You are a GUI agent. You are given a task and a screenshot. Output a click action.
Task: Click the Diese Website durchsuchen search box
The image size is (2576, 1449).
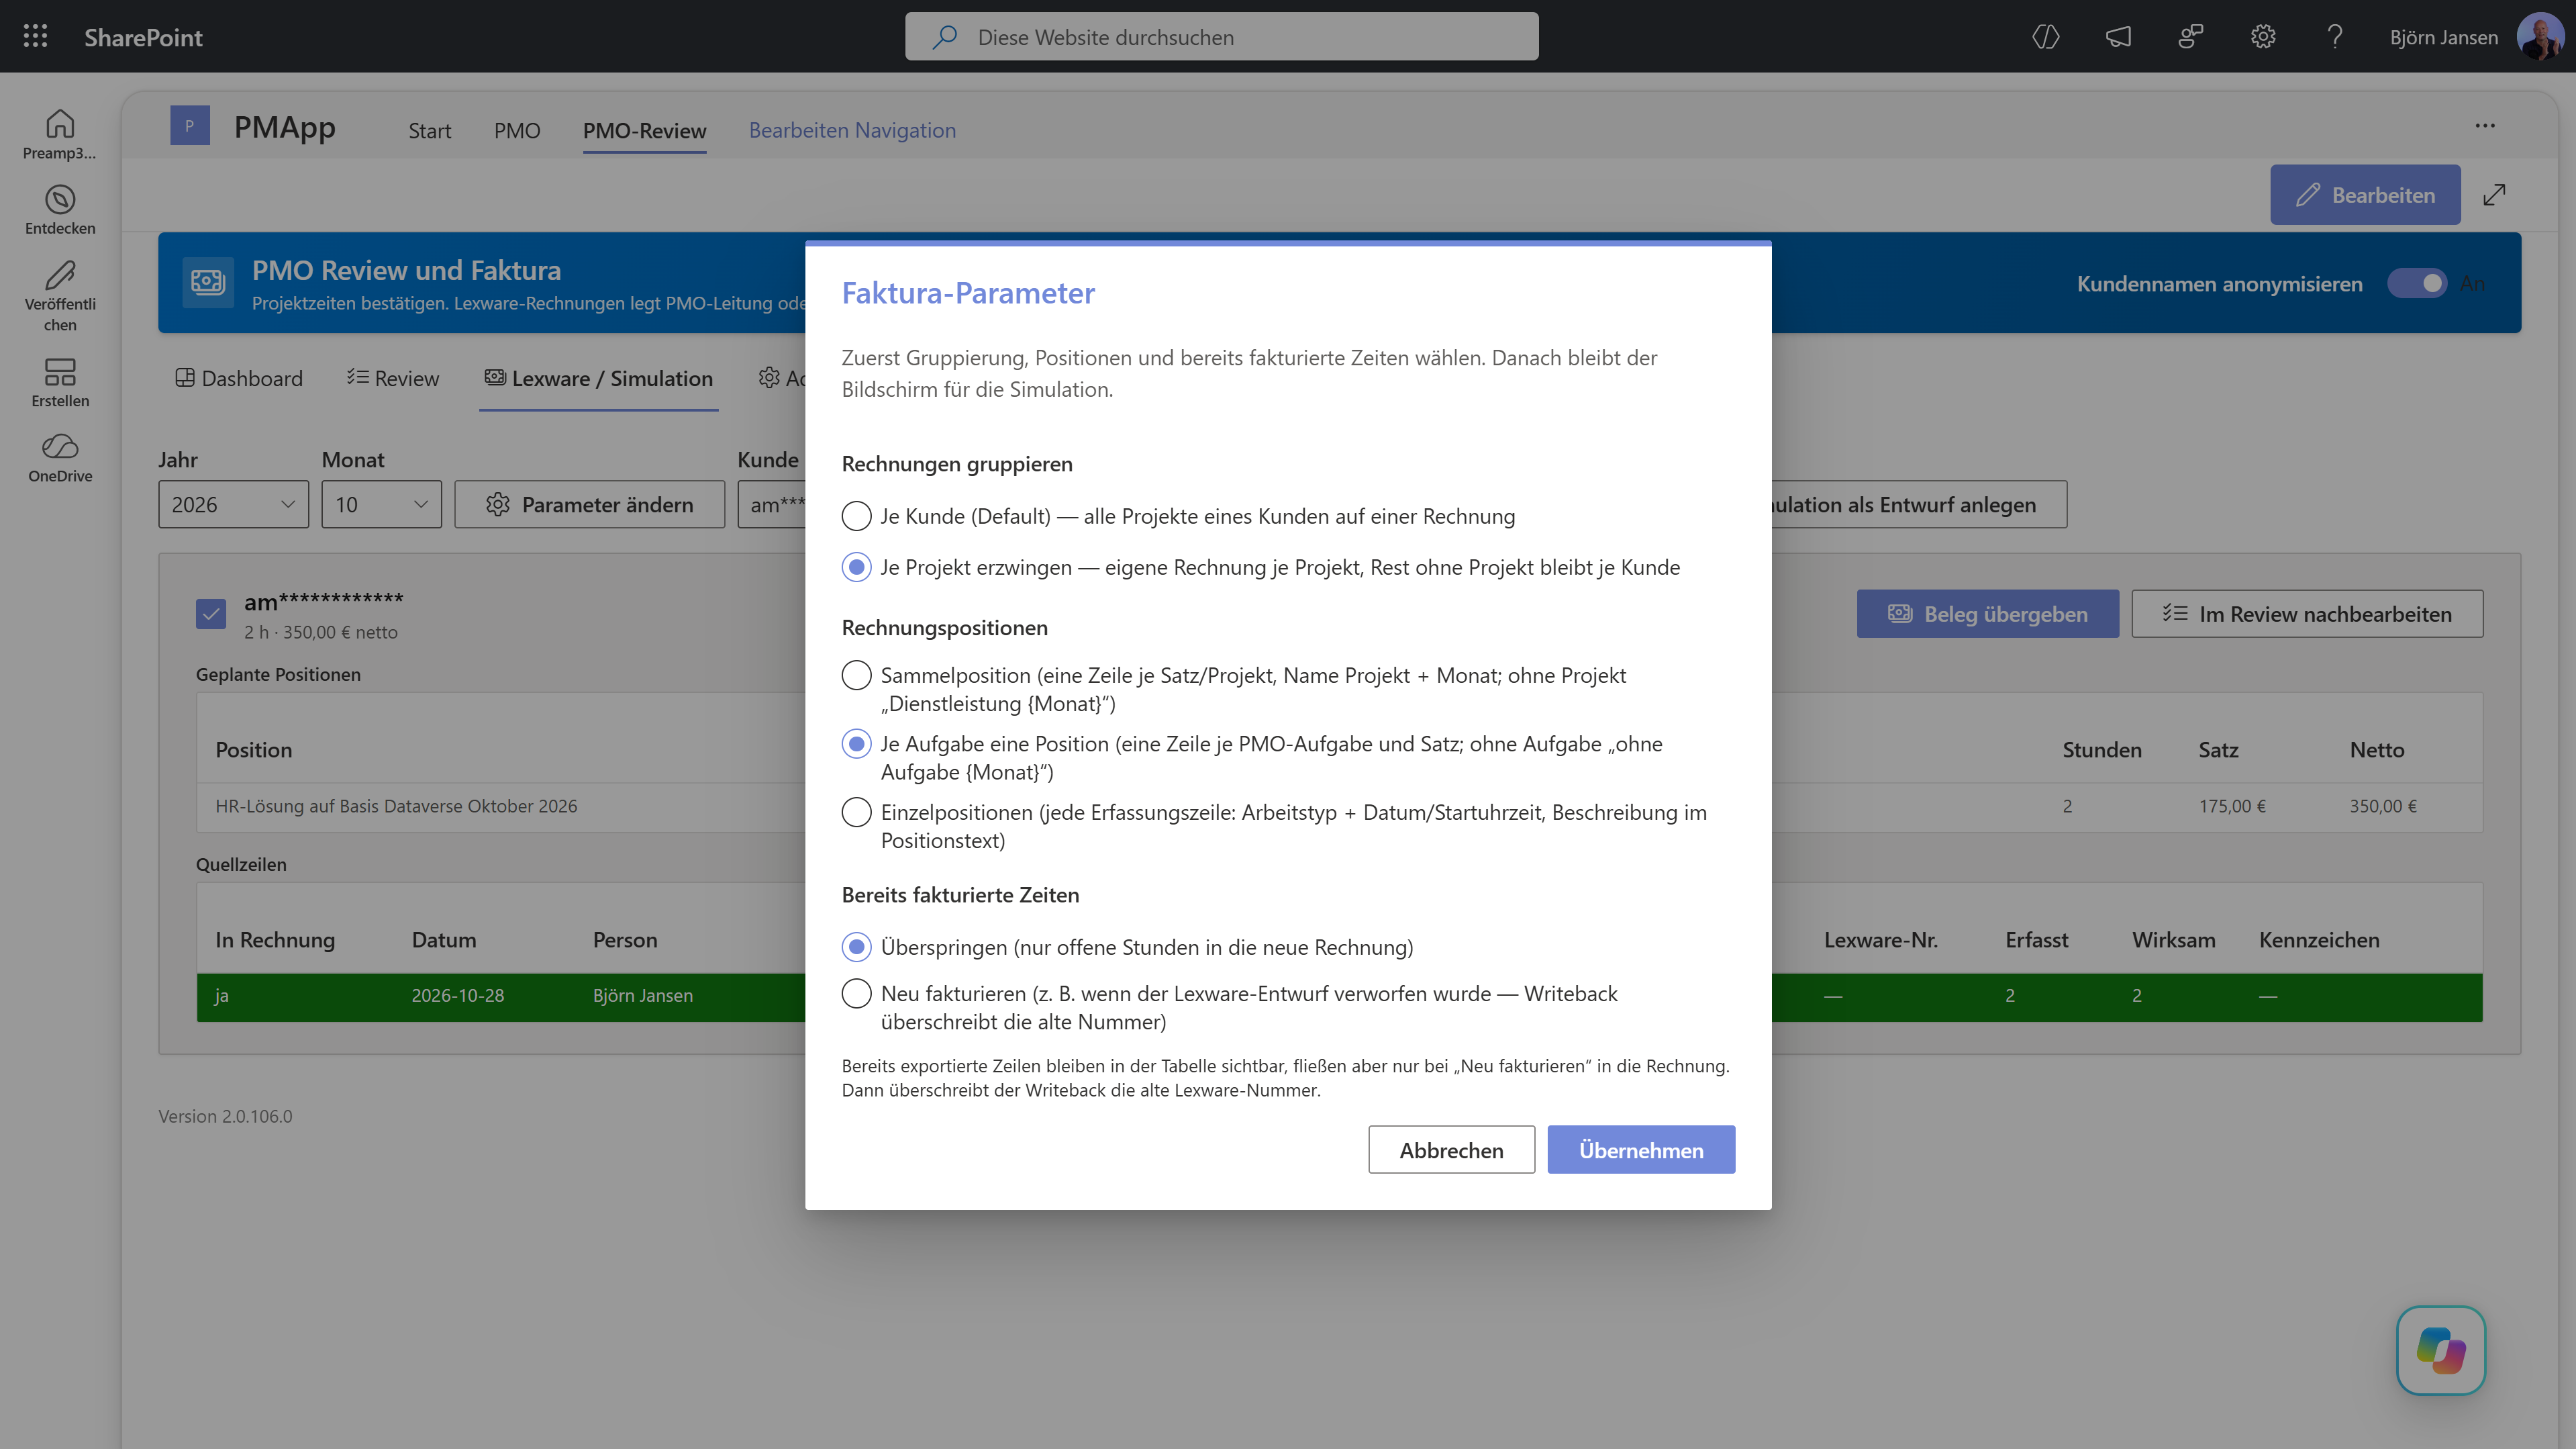[x=1221, y=37]
